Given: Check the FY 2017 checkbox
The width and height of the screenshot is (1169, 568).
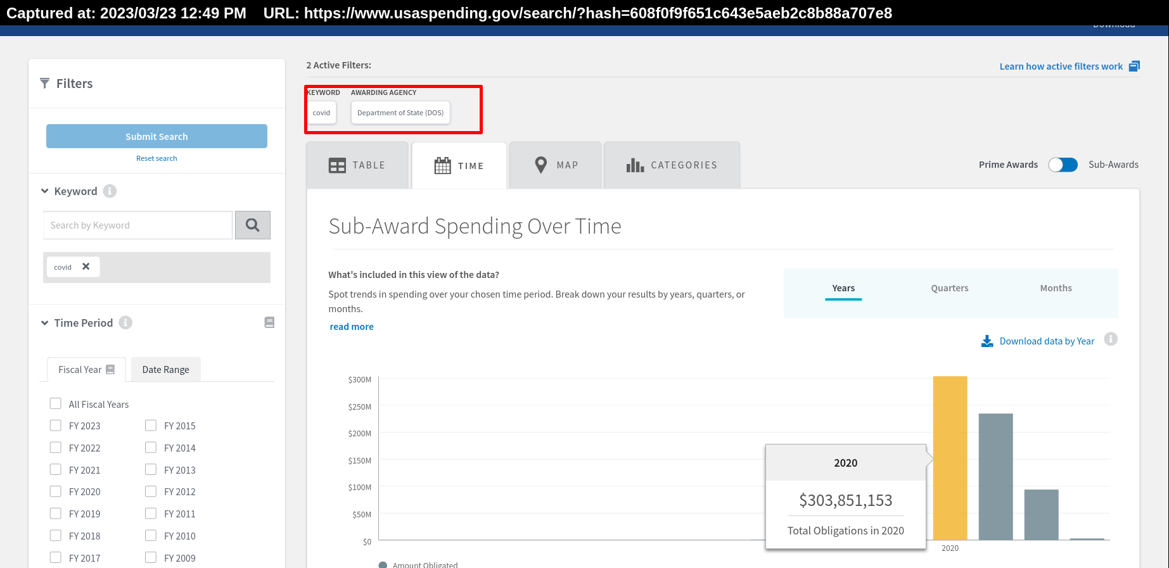Looking at the screenshot, I should tap(56, 557).
